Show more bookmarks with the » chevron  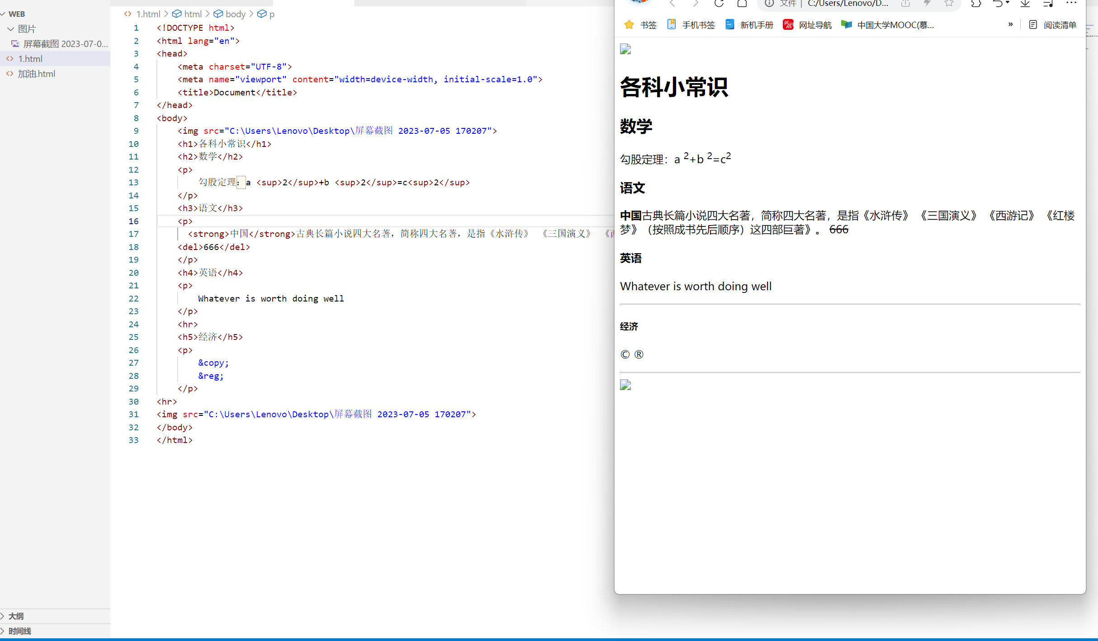coord(1010,24)
